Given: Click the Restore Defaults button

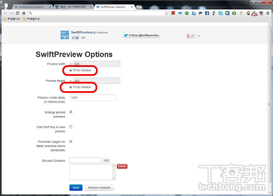Looking at the screenshot, I should [99, 187].
